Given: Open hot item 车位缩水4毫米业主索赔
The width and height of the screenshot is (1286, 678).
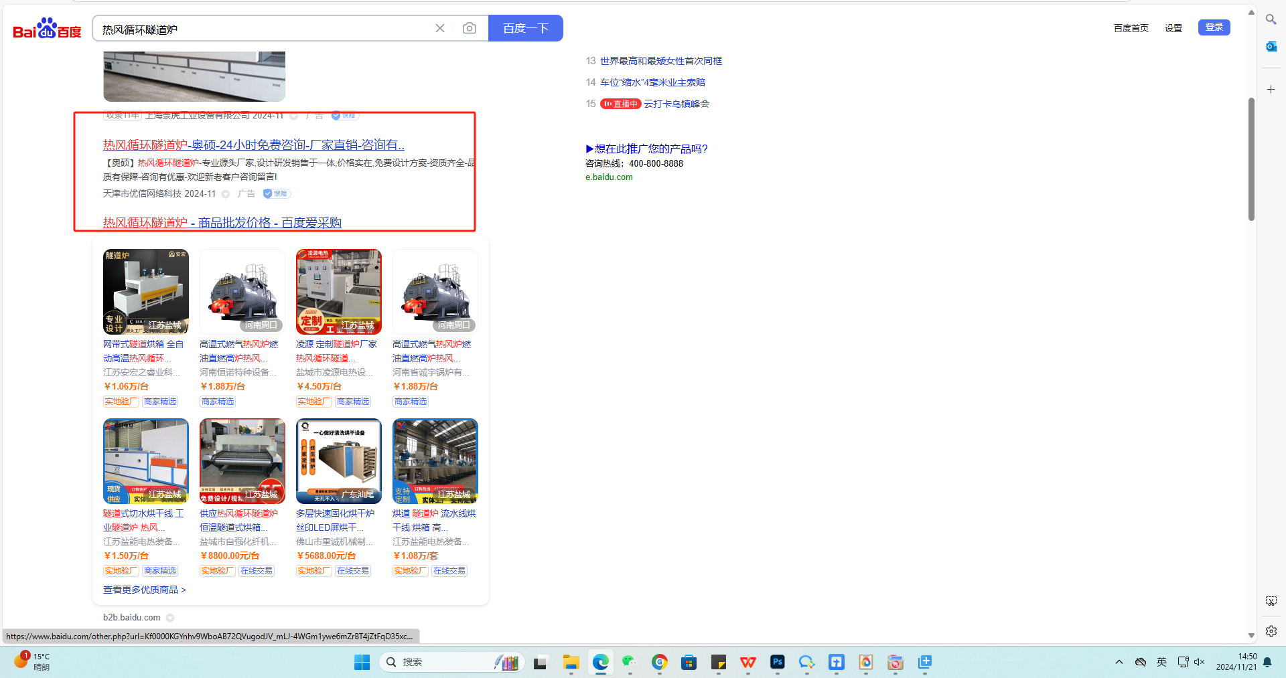Looking at the screenshot, I should 652,82.
